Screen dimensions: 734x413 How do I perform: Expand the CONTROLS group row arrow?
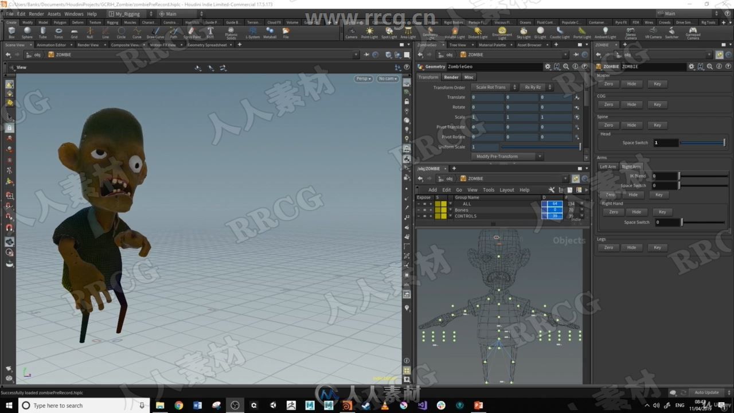coord(450,216)
